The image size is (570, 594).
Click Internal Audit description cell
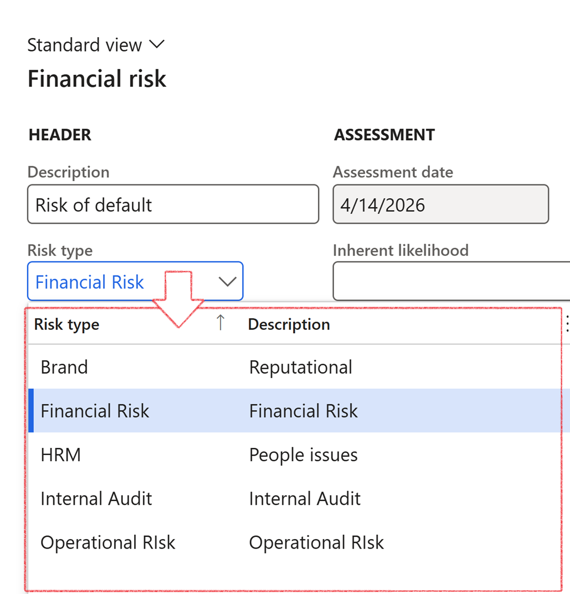pos(305,499)
